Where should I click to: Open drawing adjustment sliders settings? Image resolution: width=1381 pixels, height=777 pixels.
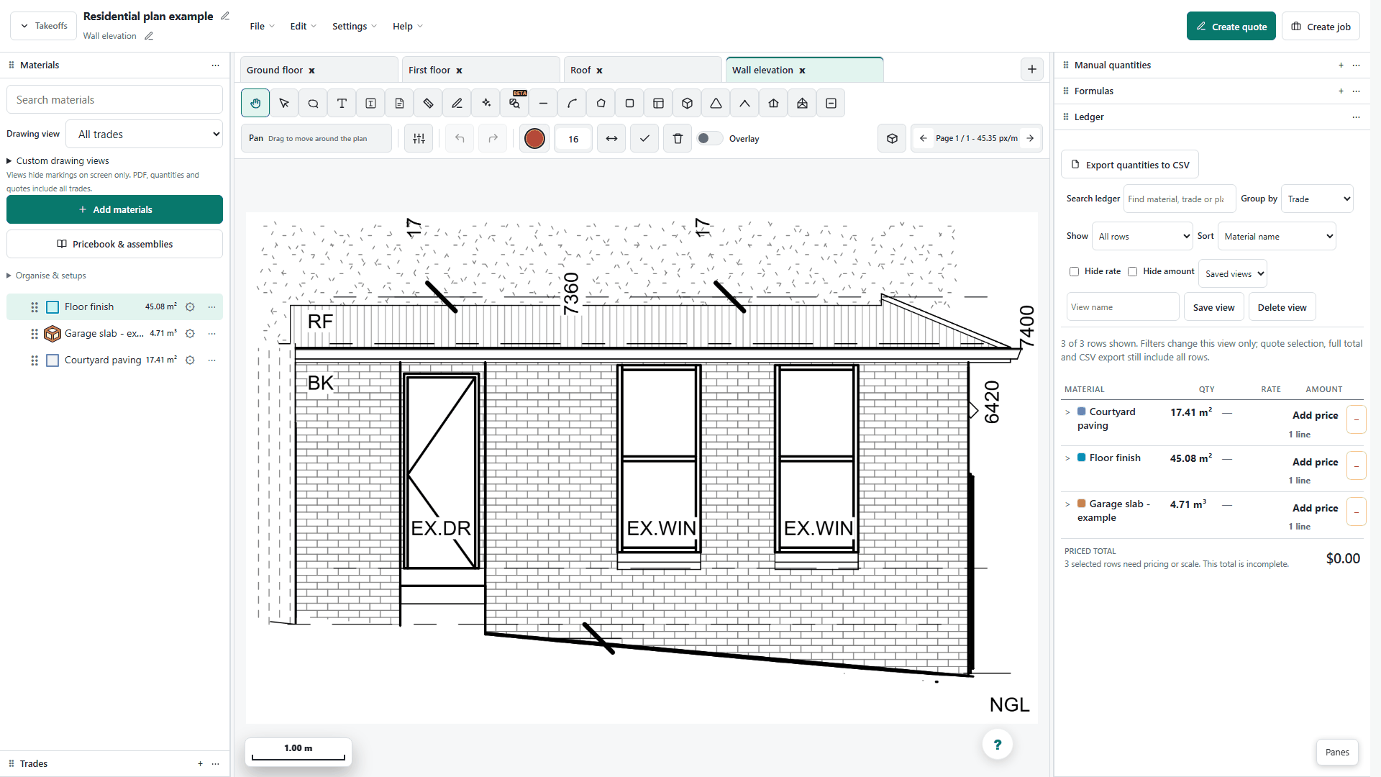tap(419, 139)
